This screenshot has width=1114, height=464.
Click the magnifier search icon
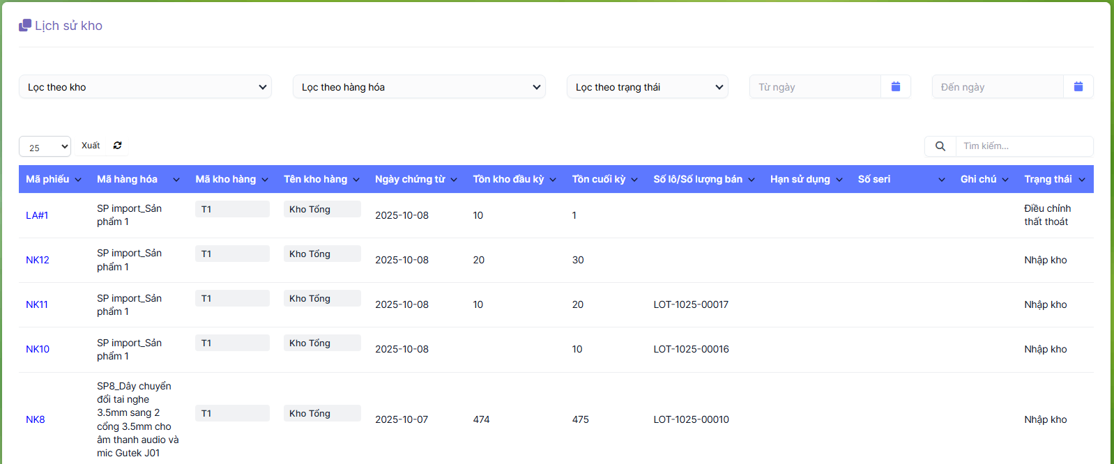point(940,146)
